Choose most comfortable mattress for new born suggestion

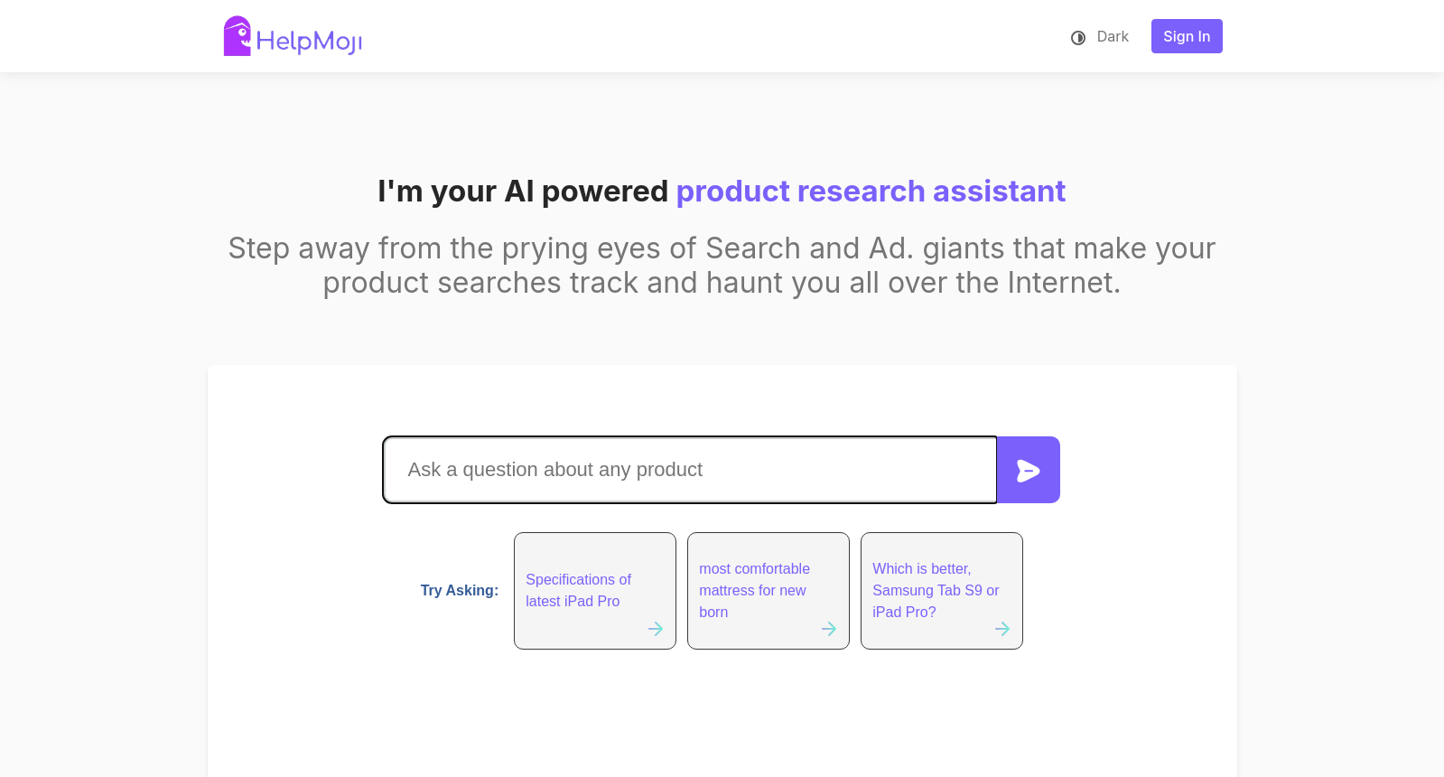(x=769, y=591)
